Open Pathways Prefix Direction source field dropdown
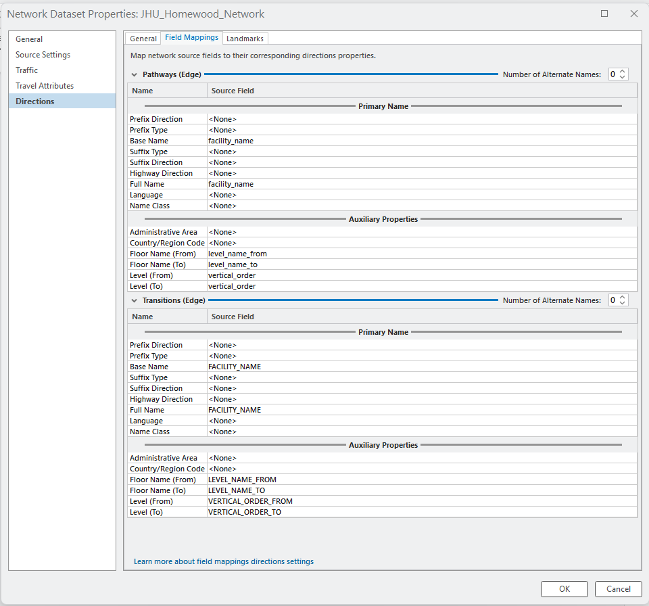The height and width of the screenshot is (606, 649). [x=422, y=119]
